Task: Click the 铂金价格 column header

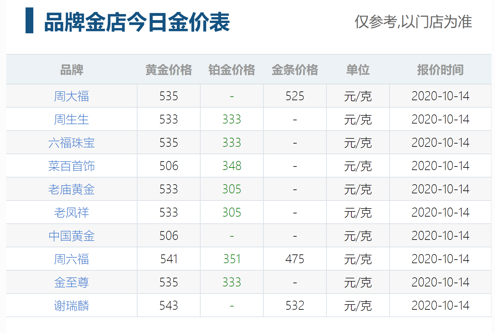Action: coord(232,70)
